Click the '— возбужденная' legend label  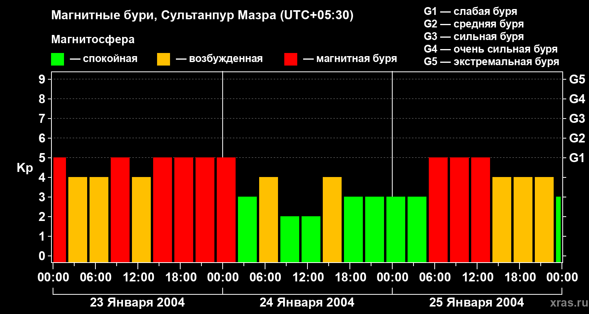pyautogui.click(x=219, y=59)
